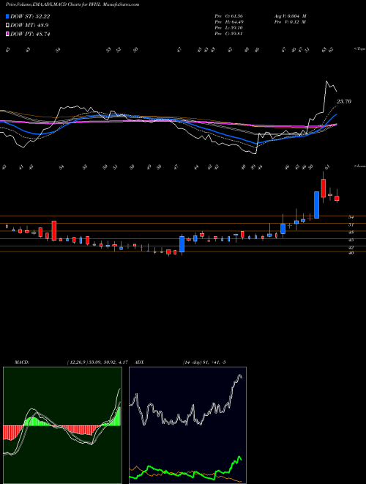Click the 'Avg V: 0.004 M' volume text
This screenshot has width=366, height=484.
291,16
